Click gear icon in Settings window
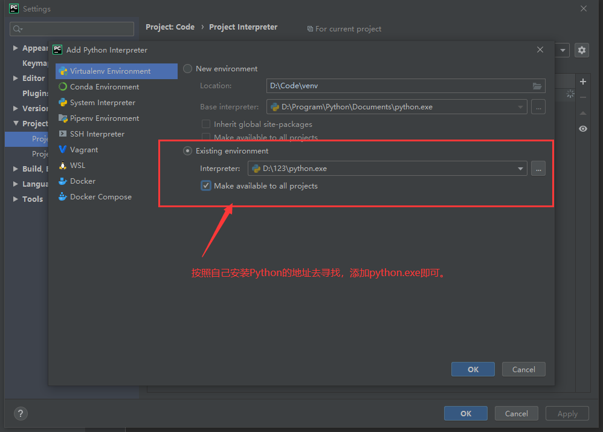The image size is (603, 432). coord(582,50)
